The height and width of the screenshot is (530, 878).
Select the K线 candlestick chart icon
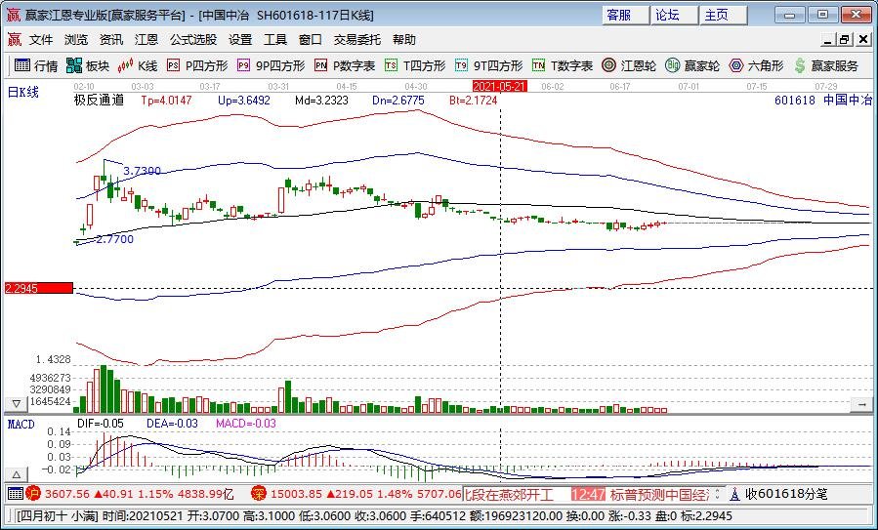[x=125, y=65]
